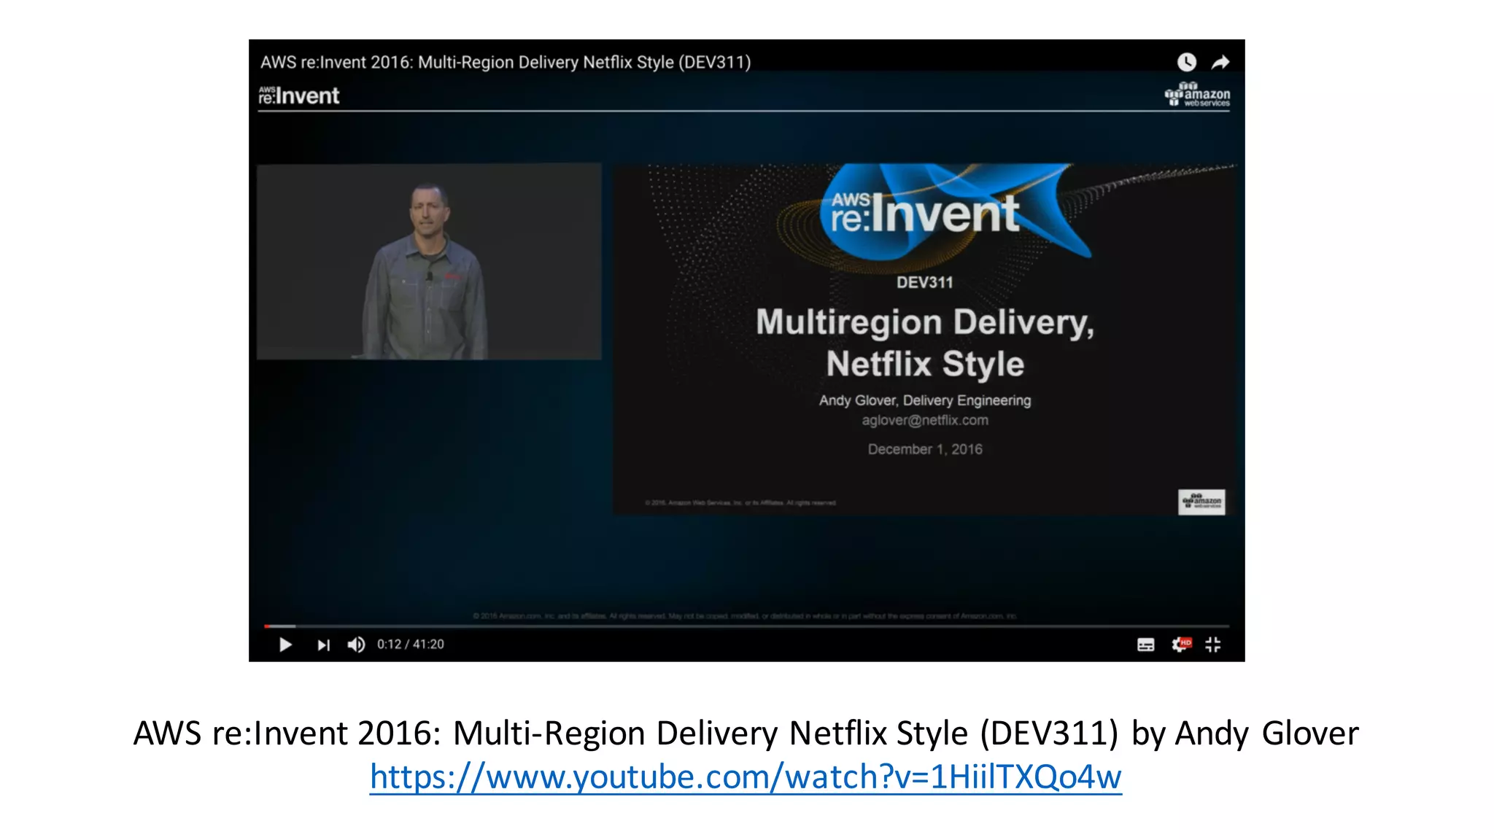The width and height of the screenshot is (1494, 840).
Task: Click the Multiregion Delivery, Netflix Style heading
Action: (x=925, y=343)
